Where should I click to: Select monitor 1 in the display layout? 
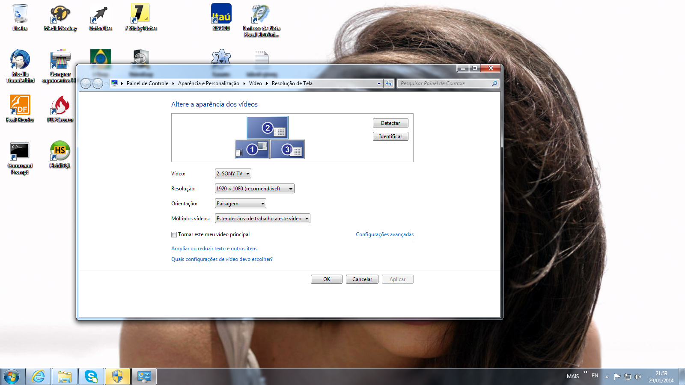[252, 149]
